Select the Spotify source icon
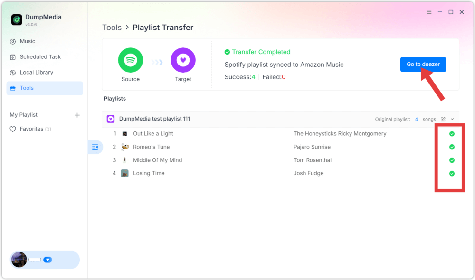This screenshot has width=475, height=280. 130,60
